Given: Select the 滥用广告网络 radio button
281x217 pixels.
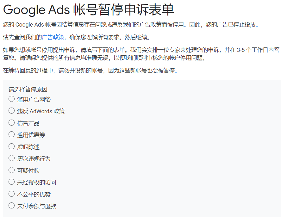Looking at the screenshot, I should pyautogui.click(x=12, y=99).
